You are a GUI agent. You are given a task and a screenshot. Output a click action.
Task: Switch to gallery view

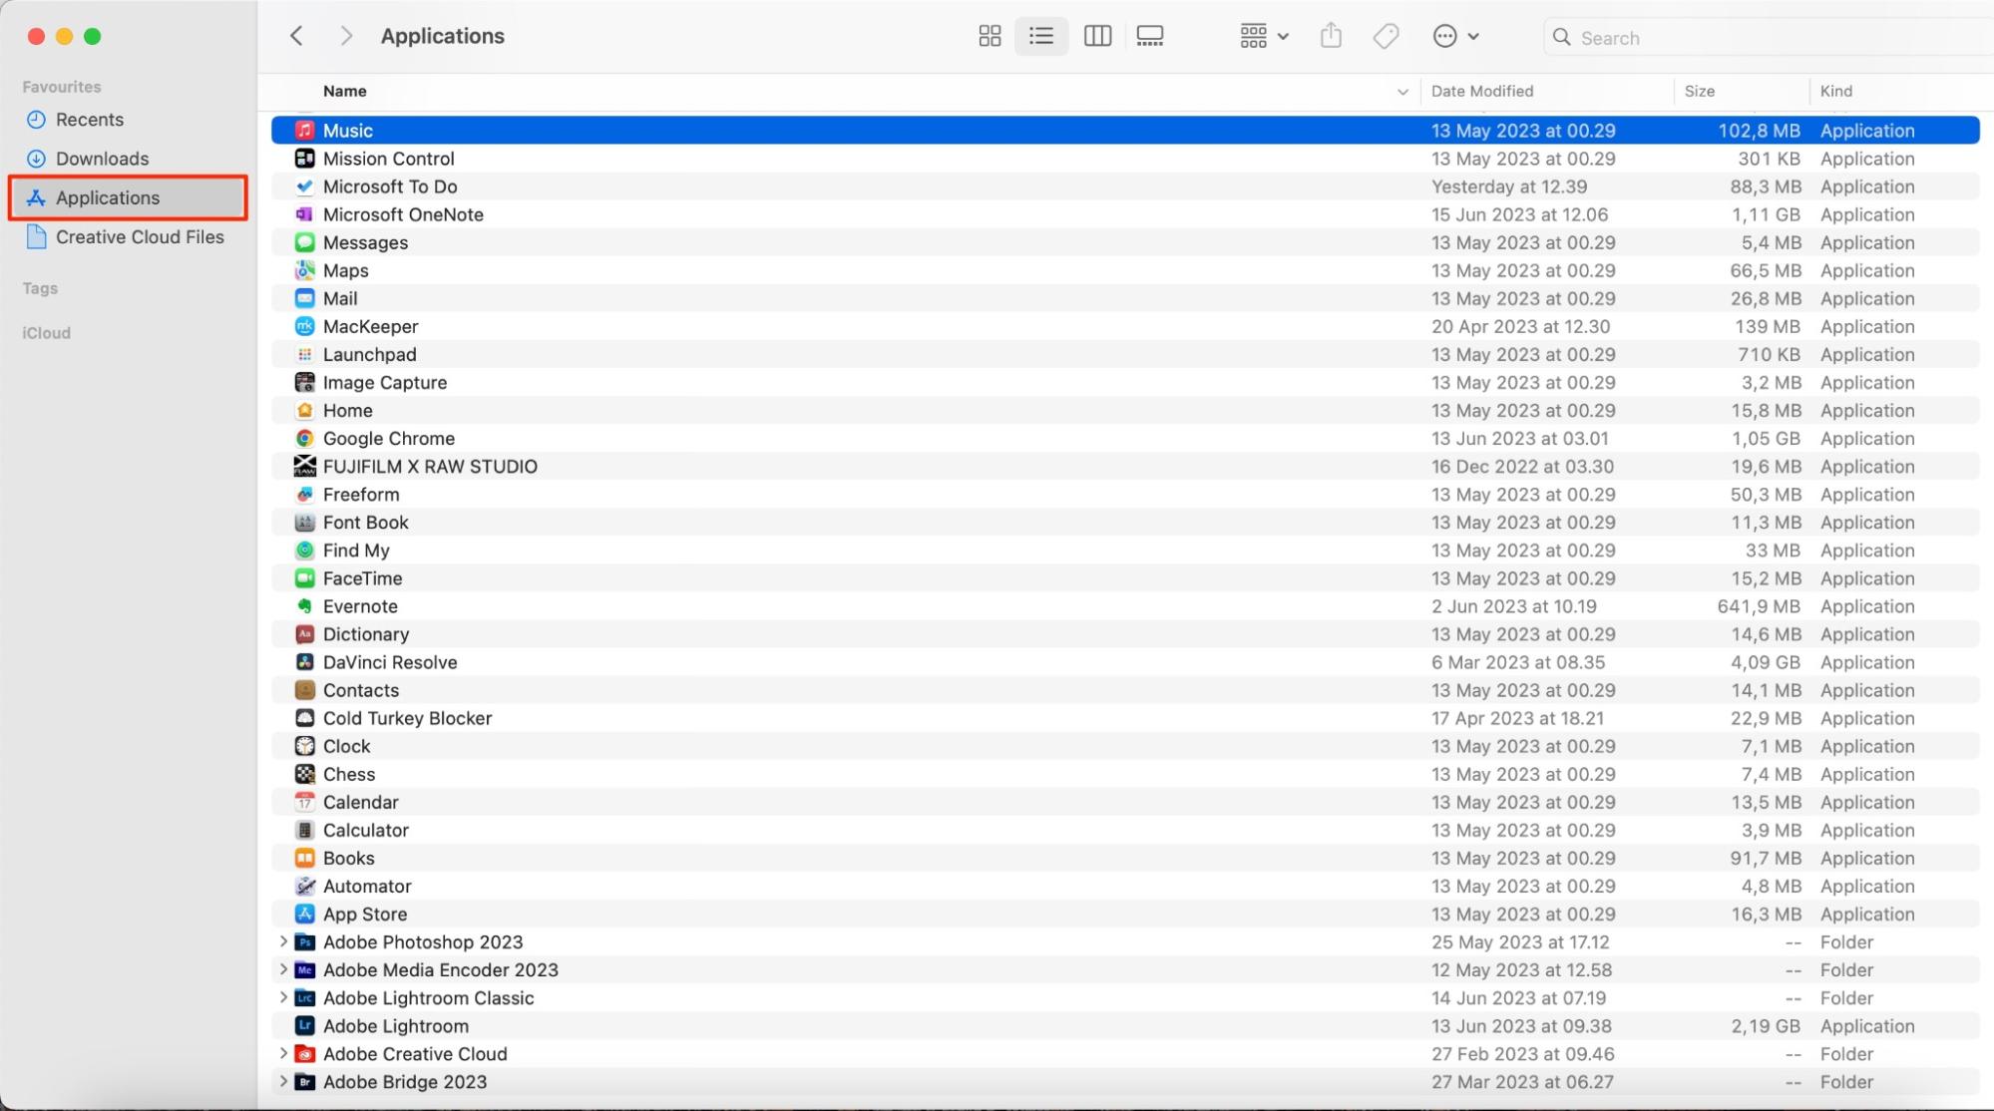coord(1150,37)
